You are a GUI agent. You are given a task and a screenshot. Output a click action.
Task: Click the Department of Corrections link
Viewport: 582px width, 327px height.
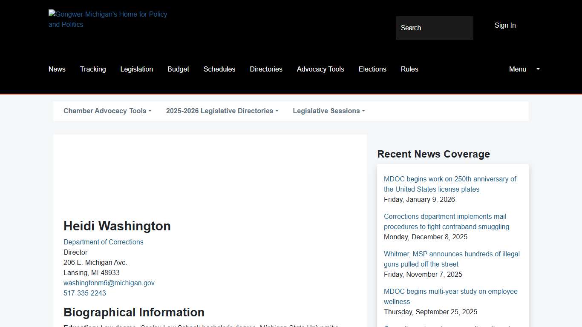coord(103,242)
